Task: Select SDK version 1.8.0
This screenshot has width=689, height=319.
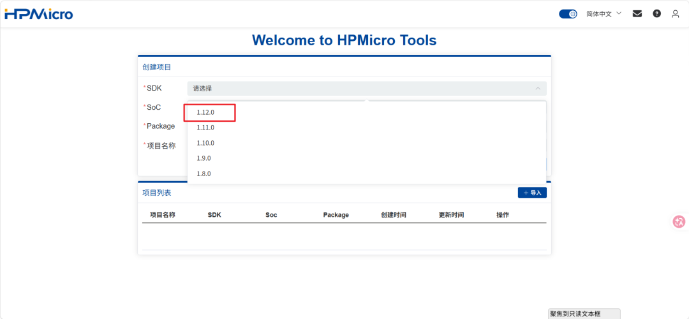Action: 367,174
